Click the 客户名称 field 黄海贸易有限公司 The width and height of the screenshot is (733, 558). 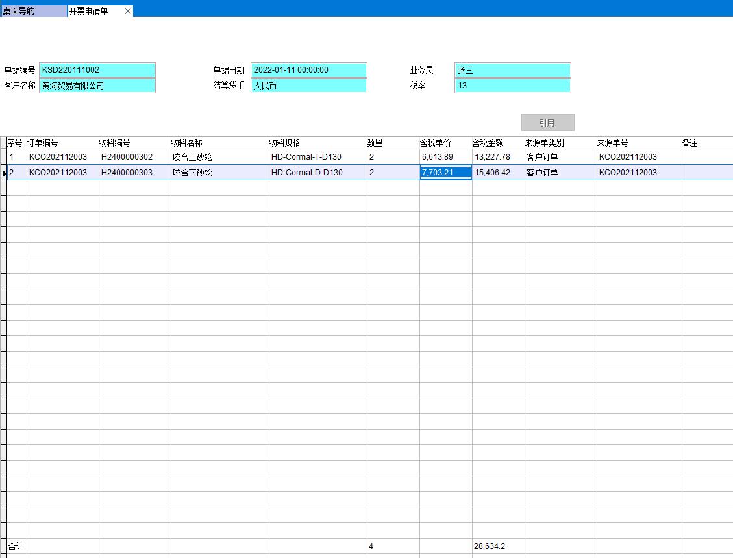tap(97, 86)
